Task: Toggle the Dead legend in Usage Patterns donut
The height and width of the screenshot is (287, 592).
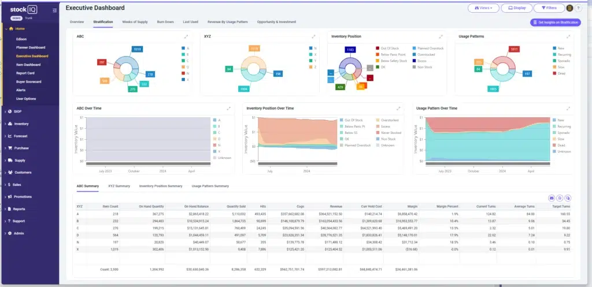Action: [559, 73]
